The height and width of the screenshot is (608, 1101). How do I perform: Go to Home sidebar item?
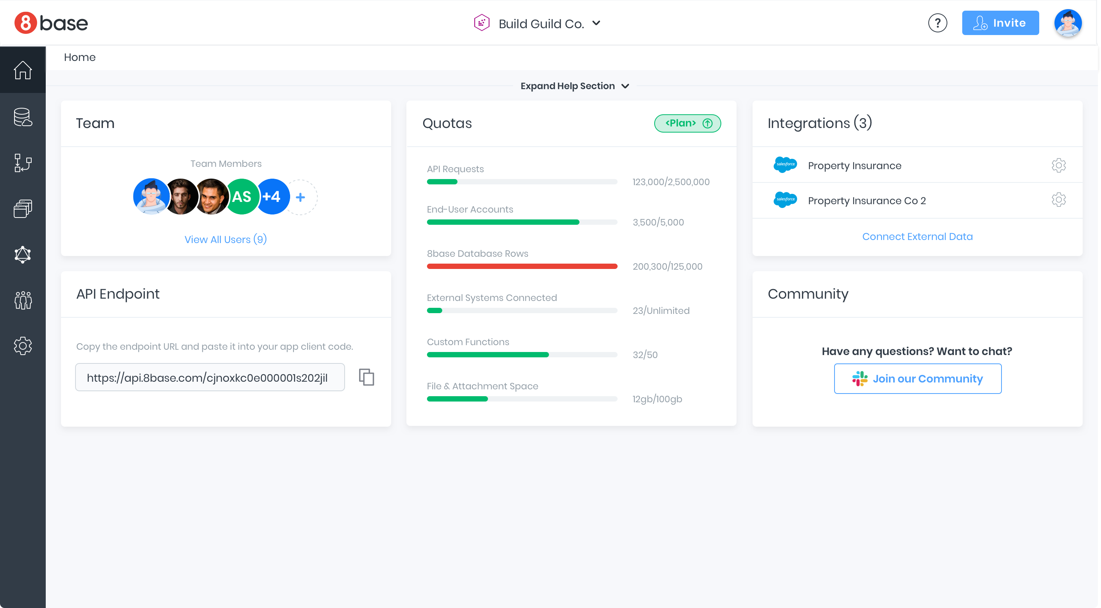point(22,70)
